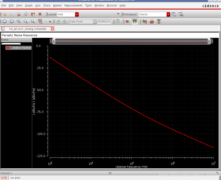Click the red flag marker icon
221x180 pixels.
tap(127, 21)
